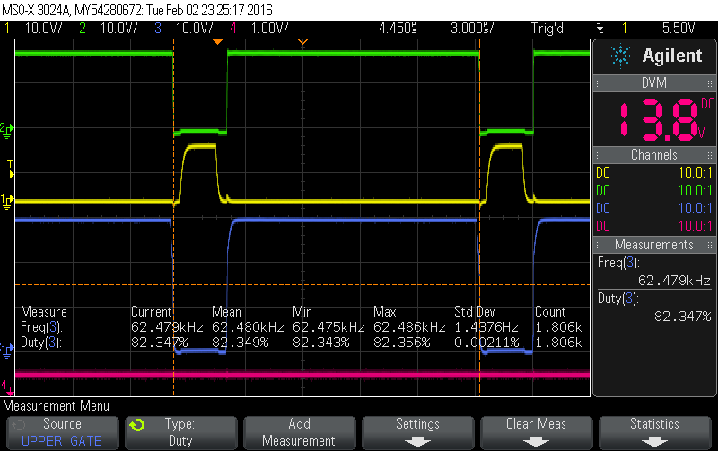Click the green rotate icon on Type softkey
Screen dimensions: 718x451
point(136,425)
